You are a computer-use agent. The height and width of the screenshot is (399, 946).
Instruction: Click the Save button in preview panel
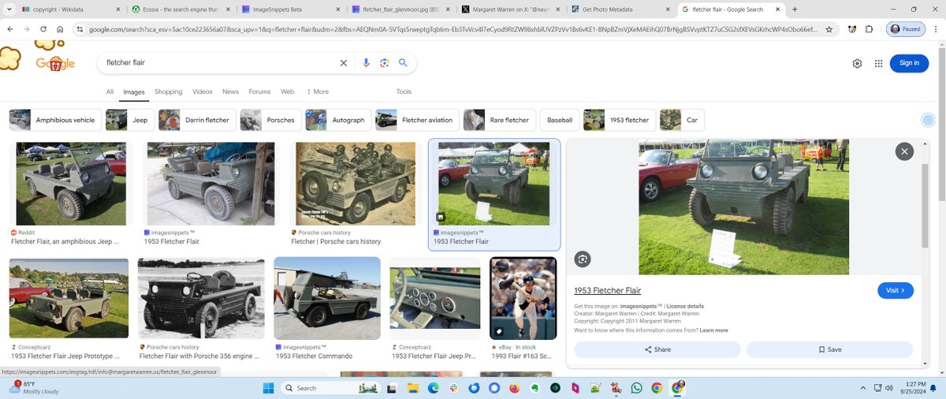829,349
